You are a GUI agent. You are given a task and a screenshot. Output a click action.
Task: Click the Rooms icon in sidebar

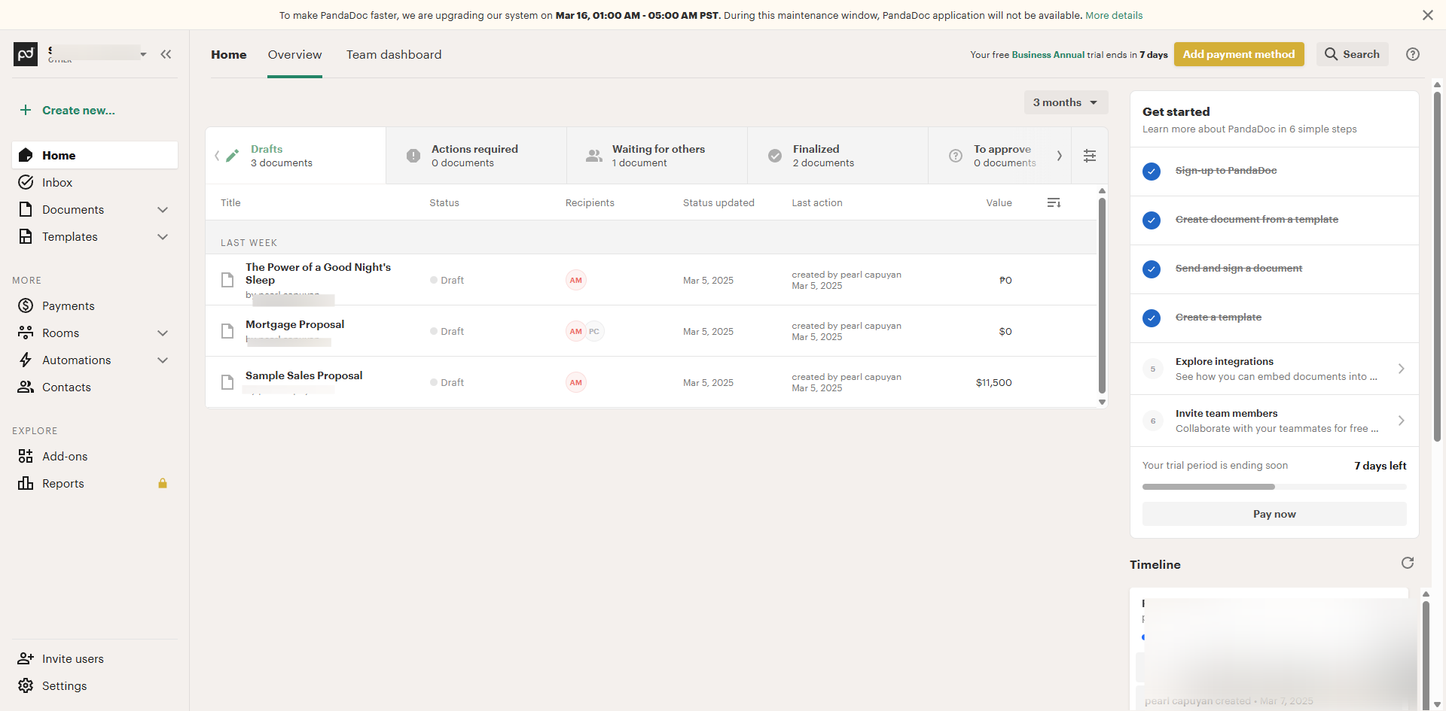26,333
